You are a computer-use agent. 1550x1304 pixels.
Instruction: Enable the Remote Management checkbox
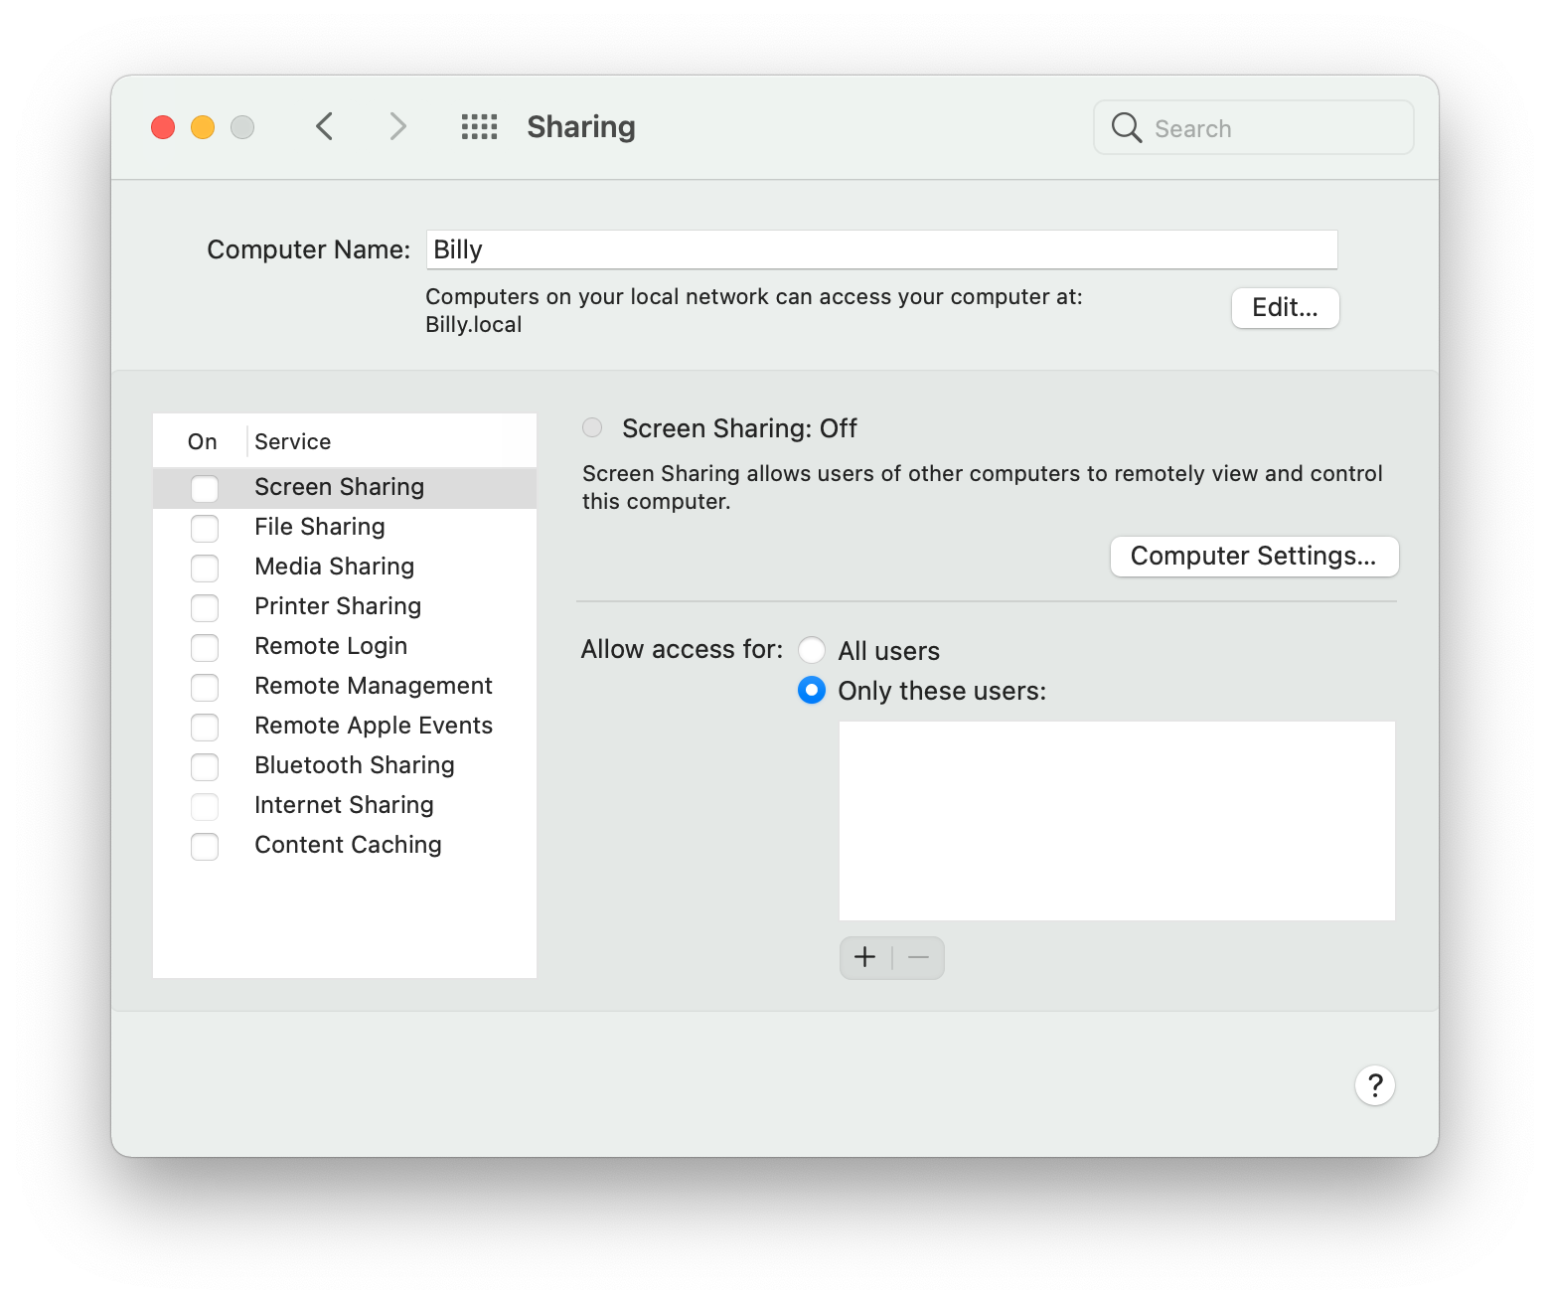(x=205, y=687)
